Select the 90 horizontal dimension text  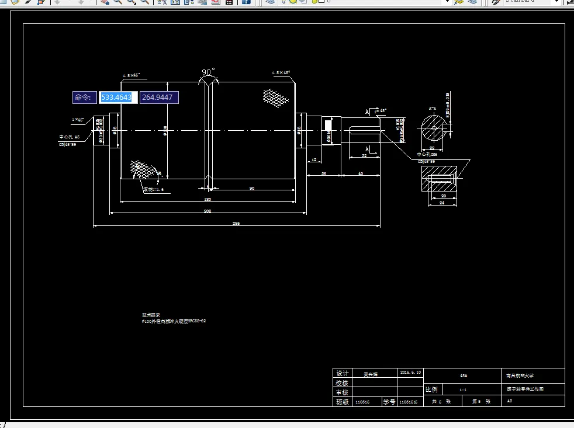coord(252,188)
